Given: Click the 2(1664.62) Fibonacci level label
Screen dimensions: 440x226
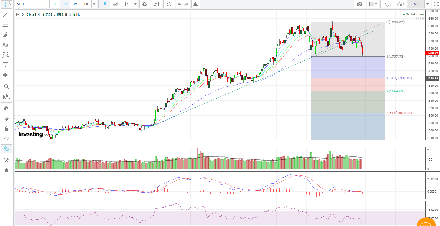Looking at the screenshot, I should 395,91.
